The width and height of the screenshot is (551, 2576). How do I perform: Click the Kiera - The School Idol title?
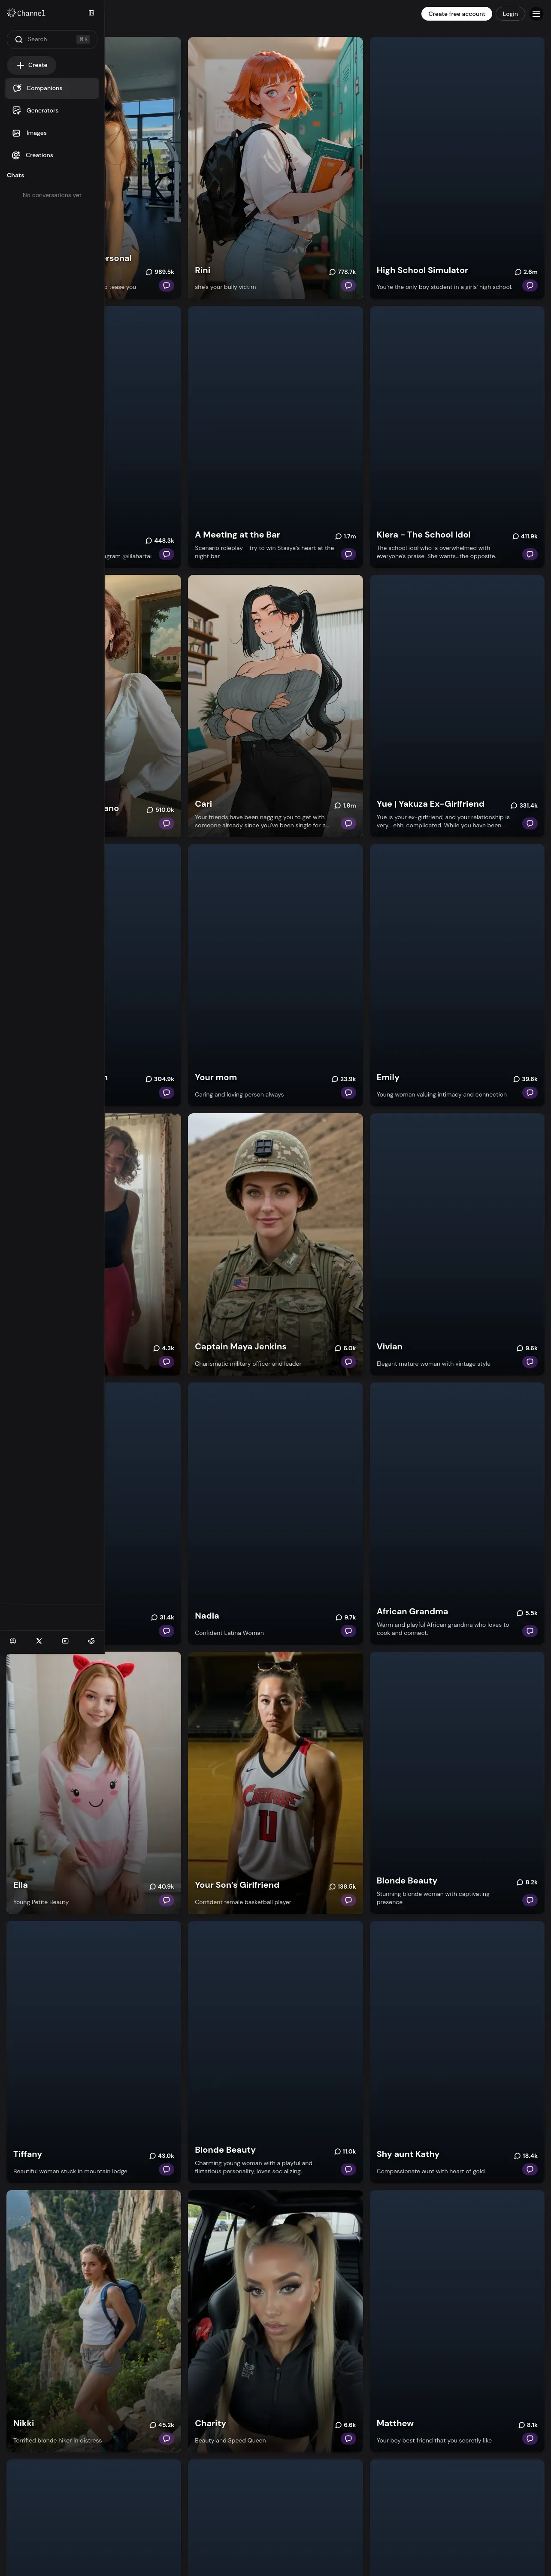423,535
